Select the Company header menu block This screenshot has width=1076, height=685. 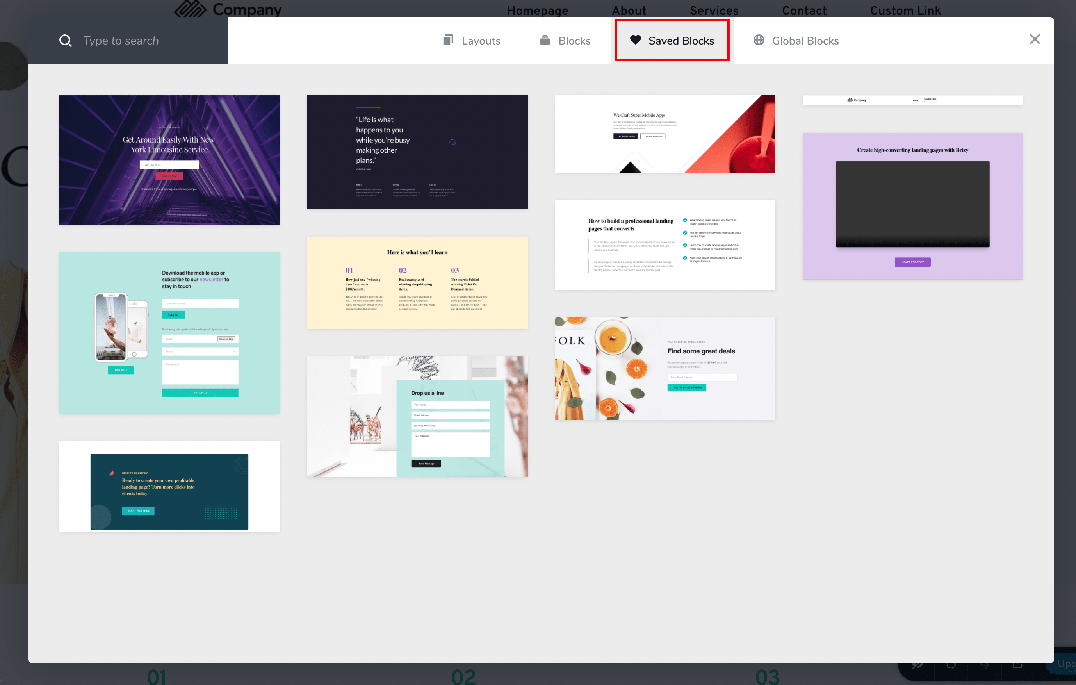pyautogui.click(x=912, y=100)
